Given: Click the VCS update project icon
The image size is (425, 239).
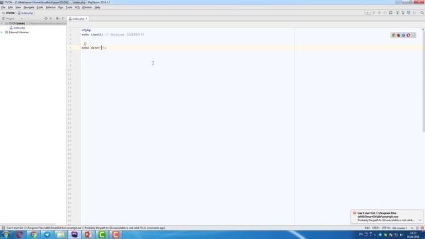Looking at the screenshot, I should coord(397,13).
